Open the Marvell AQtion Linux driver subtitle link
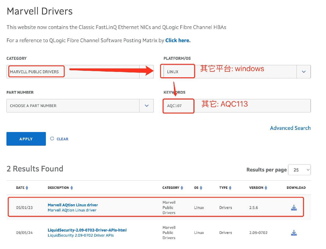Viewport: 326px width, 249px height. coord(72,210)
